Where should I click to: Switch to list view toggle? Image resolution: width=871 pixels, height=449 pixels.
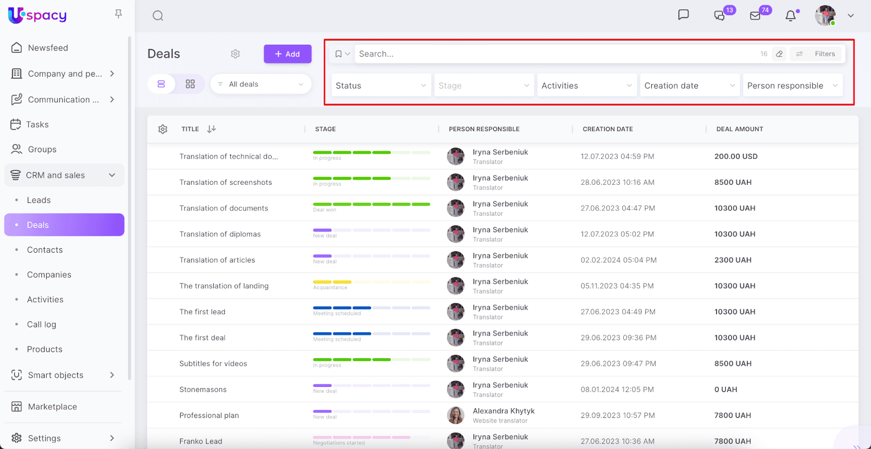click(161, 84)
